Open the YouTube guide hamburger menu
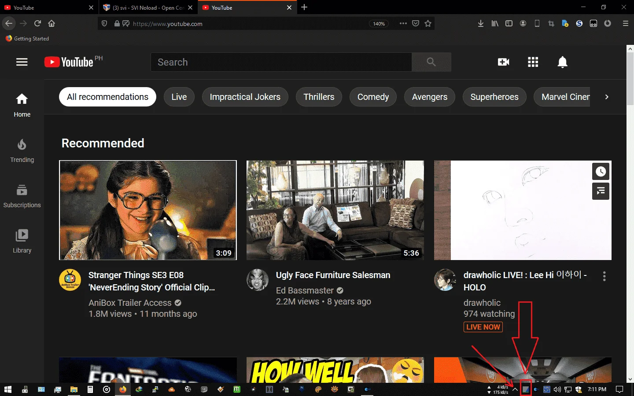Image resolution: width=634 pixels, height=396 pixels. point(22,62)
